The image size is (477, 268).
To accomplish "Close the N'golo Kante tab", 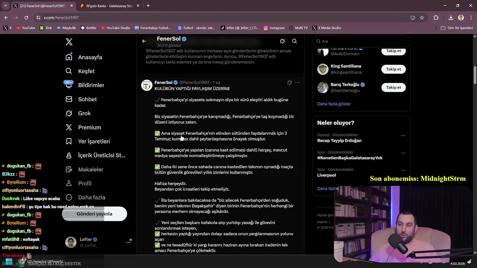I will click(138, 6).
